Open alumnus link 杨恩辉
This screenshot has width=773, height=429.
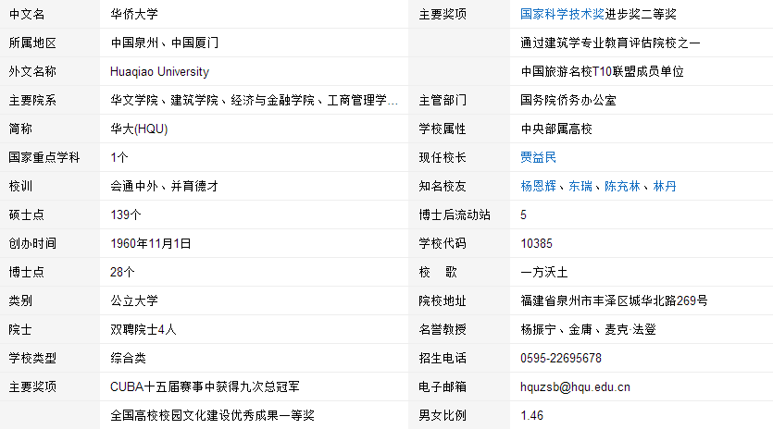539,186
